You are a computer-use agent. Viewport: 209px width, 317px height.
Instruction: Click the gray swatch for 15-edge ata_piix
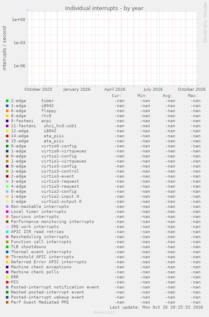coord(7,141)
